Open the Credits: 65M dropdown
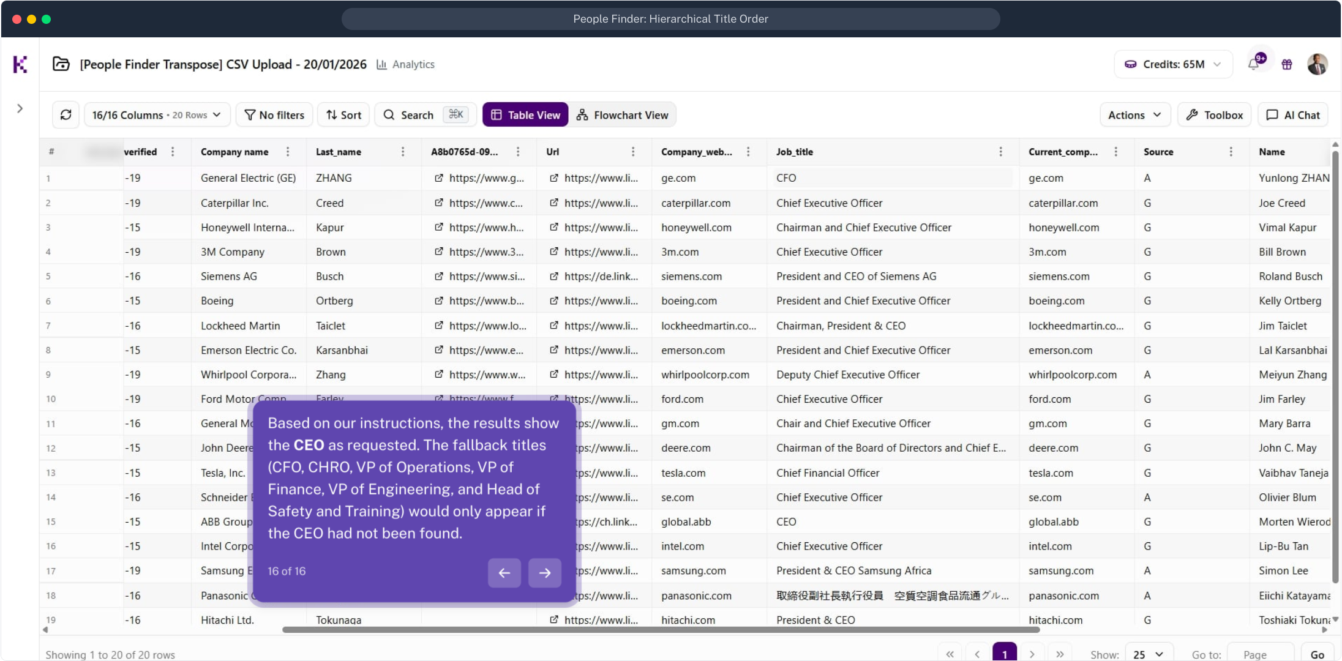 (1173, 64)
